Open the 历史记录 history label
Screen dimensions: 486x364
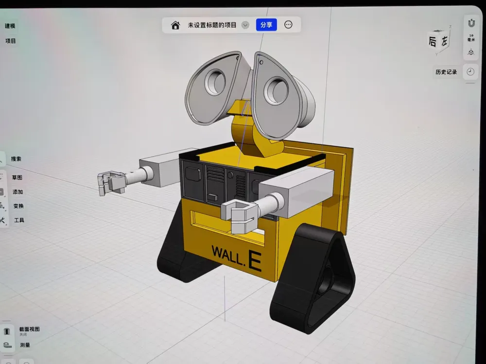[446, 72]
